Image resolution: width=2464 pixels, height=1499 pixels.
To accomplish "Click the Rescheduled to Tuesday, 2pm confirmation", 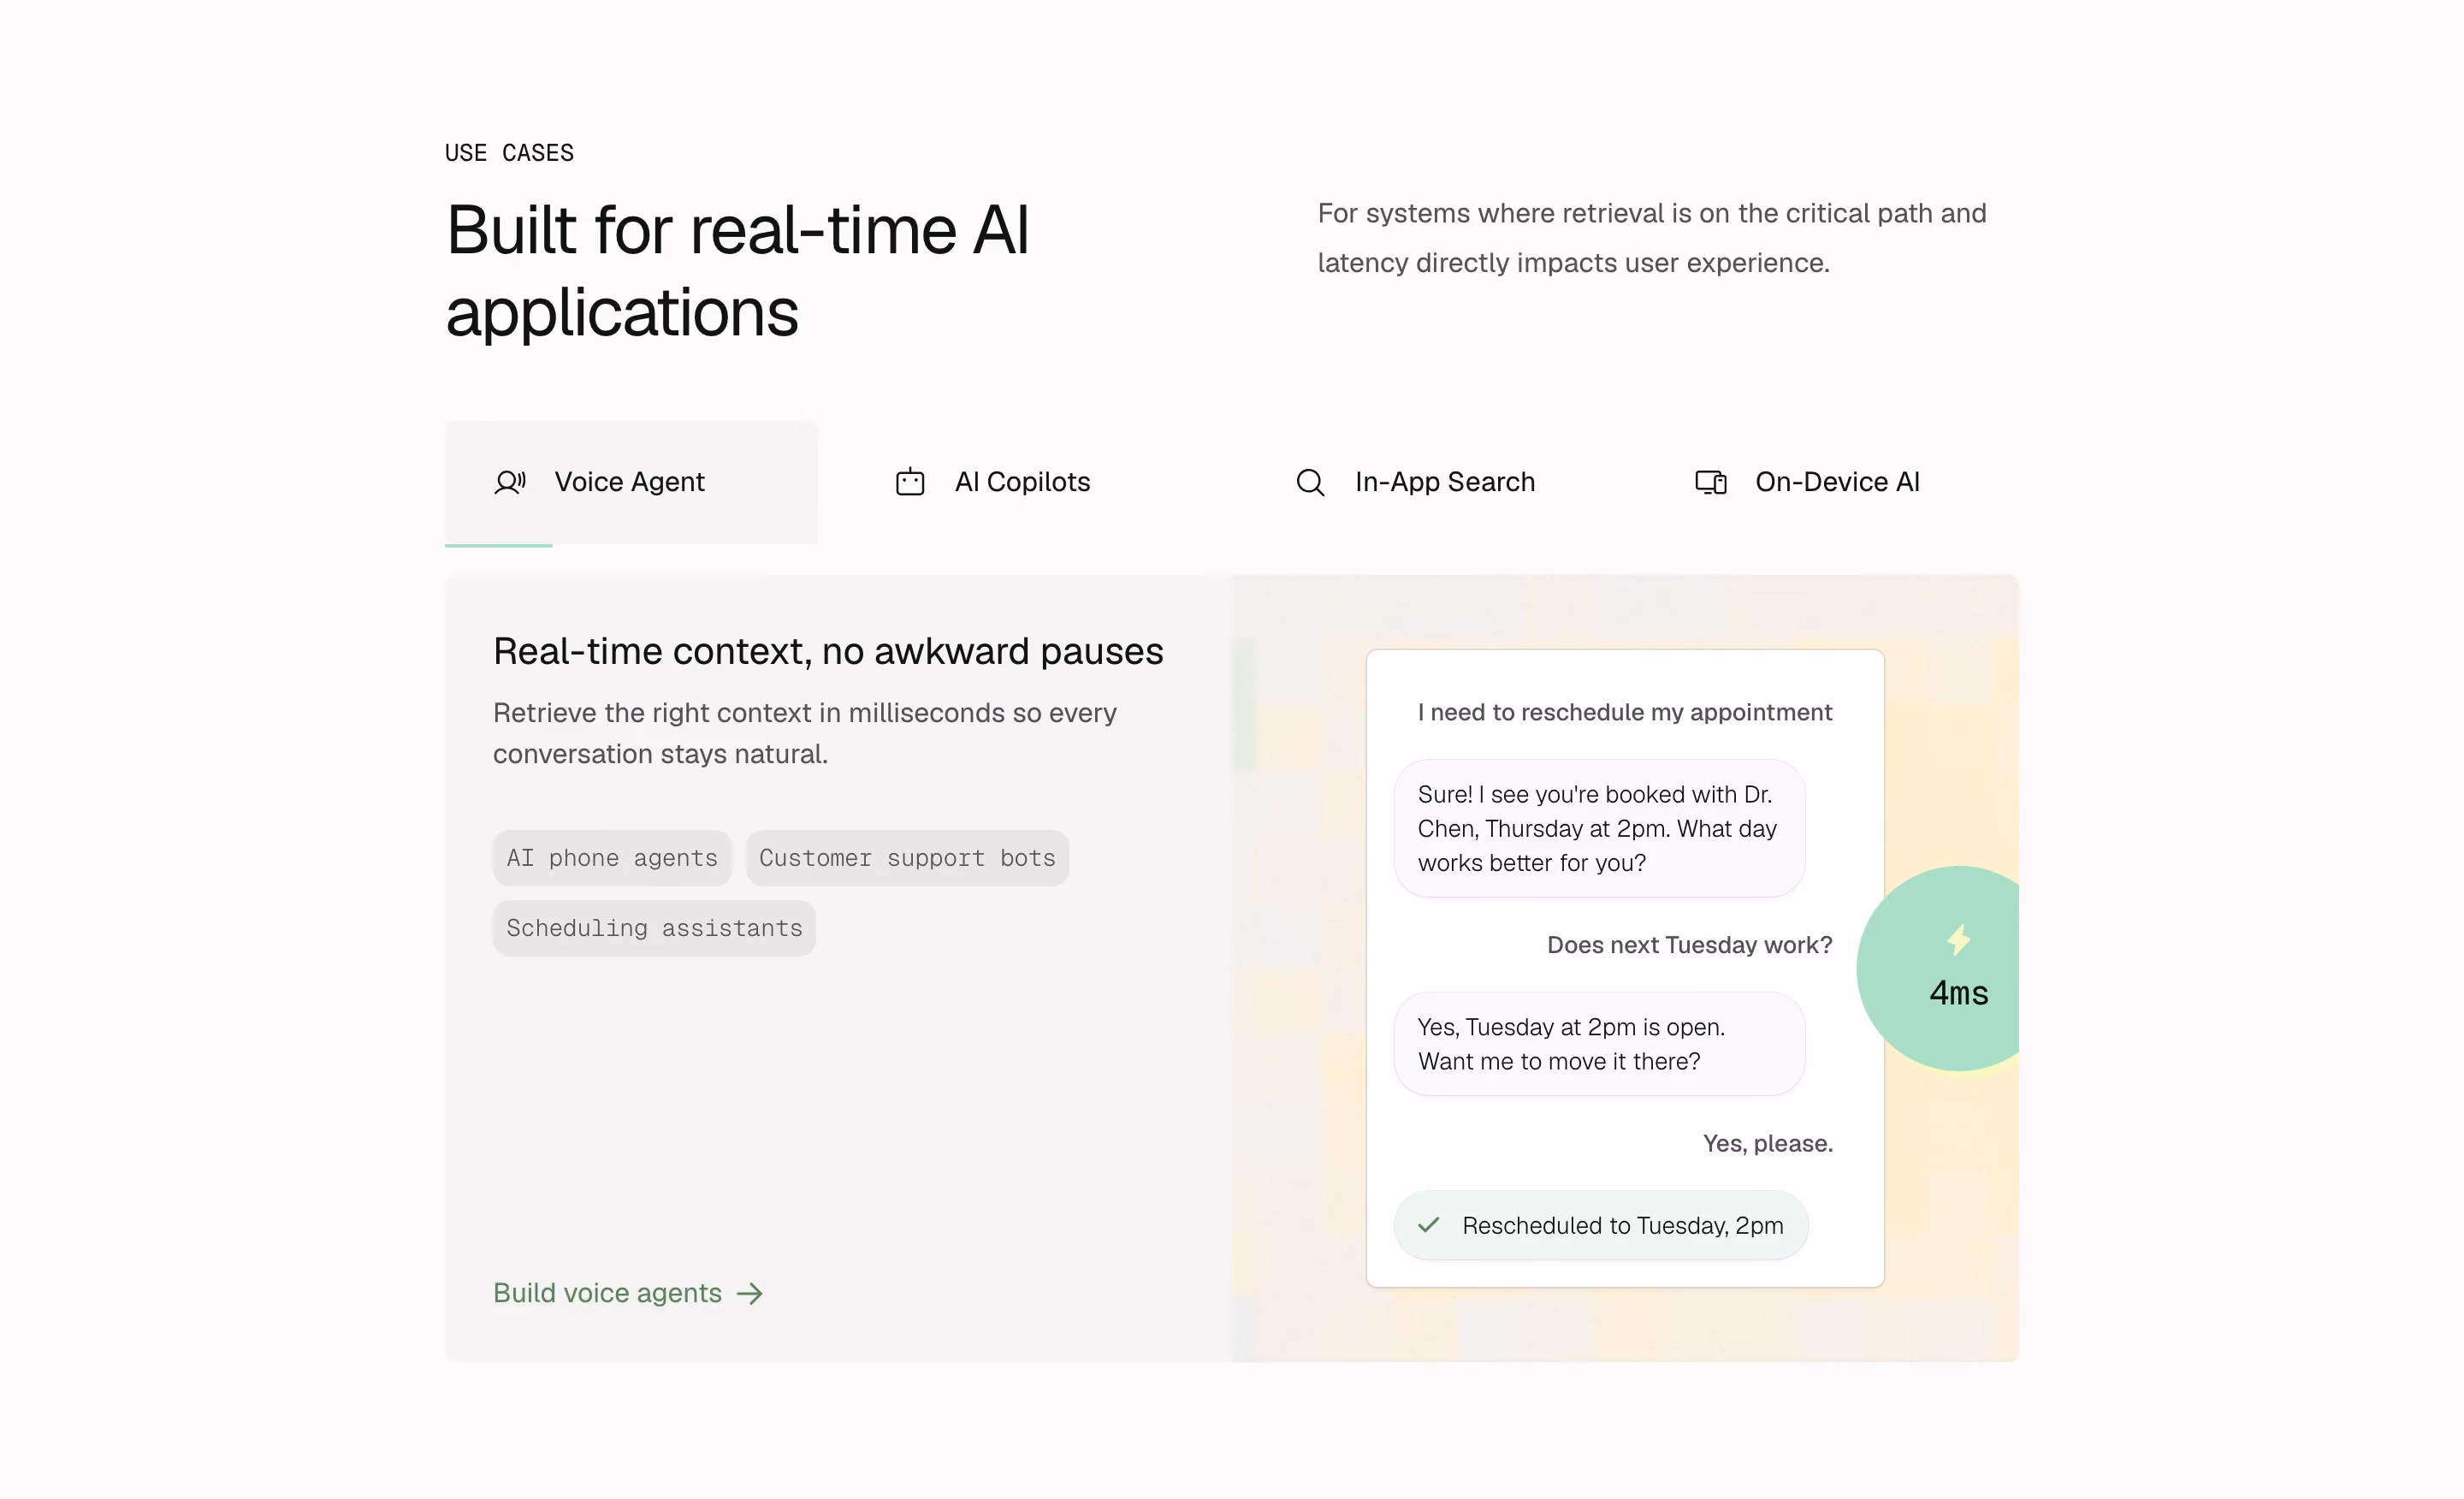I will 1601,1225.
